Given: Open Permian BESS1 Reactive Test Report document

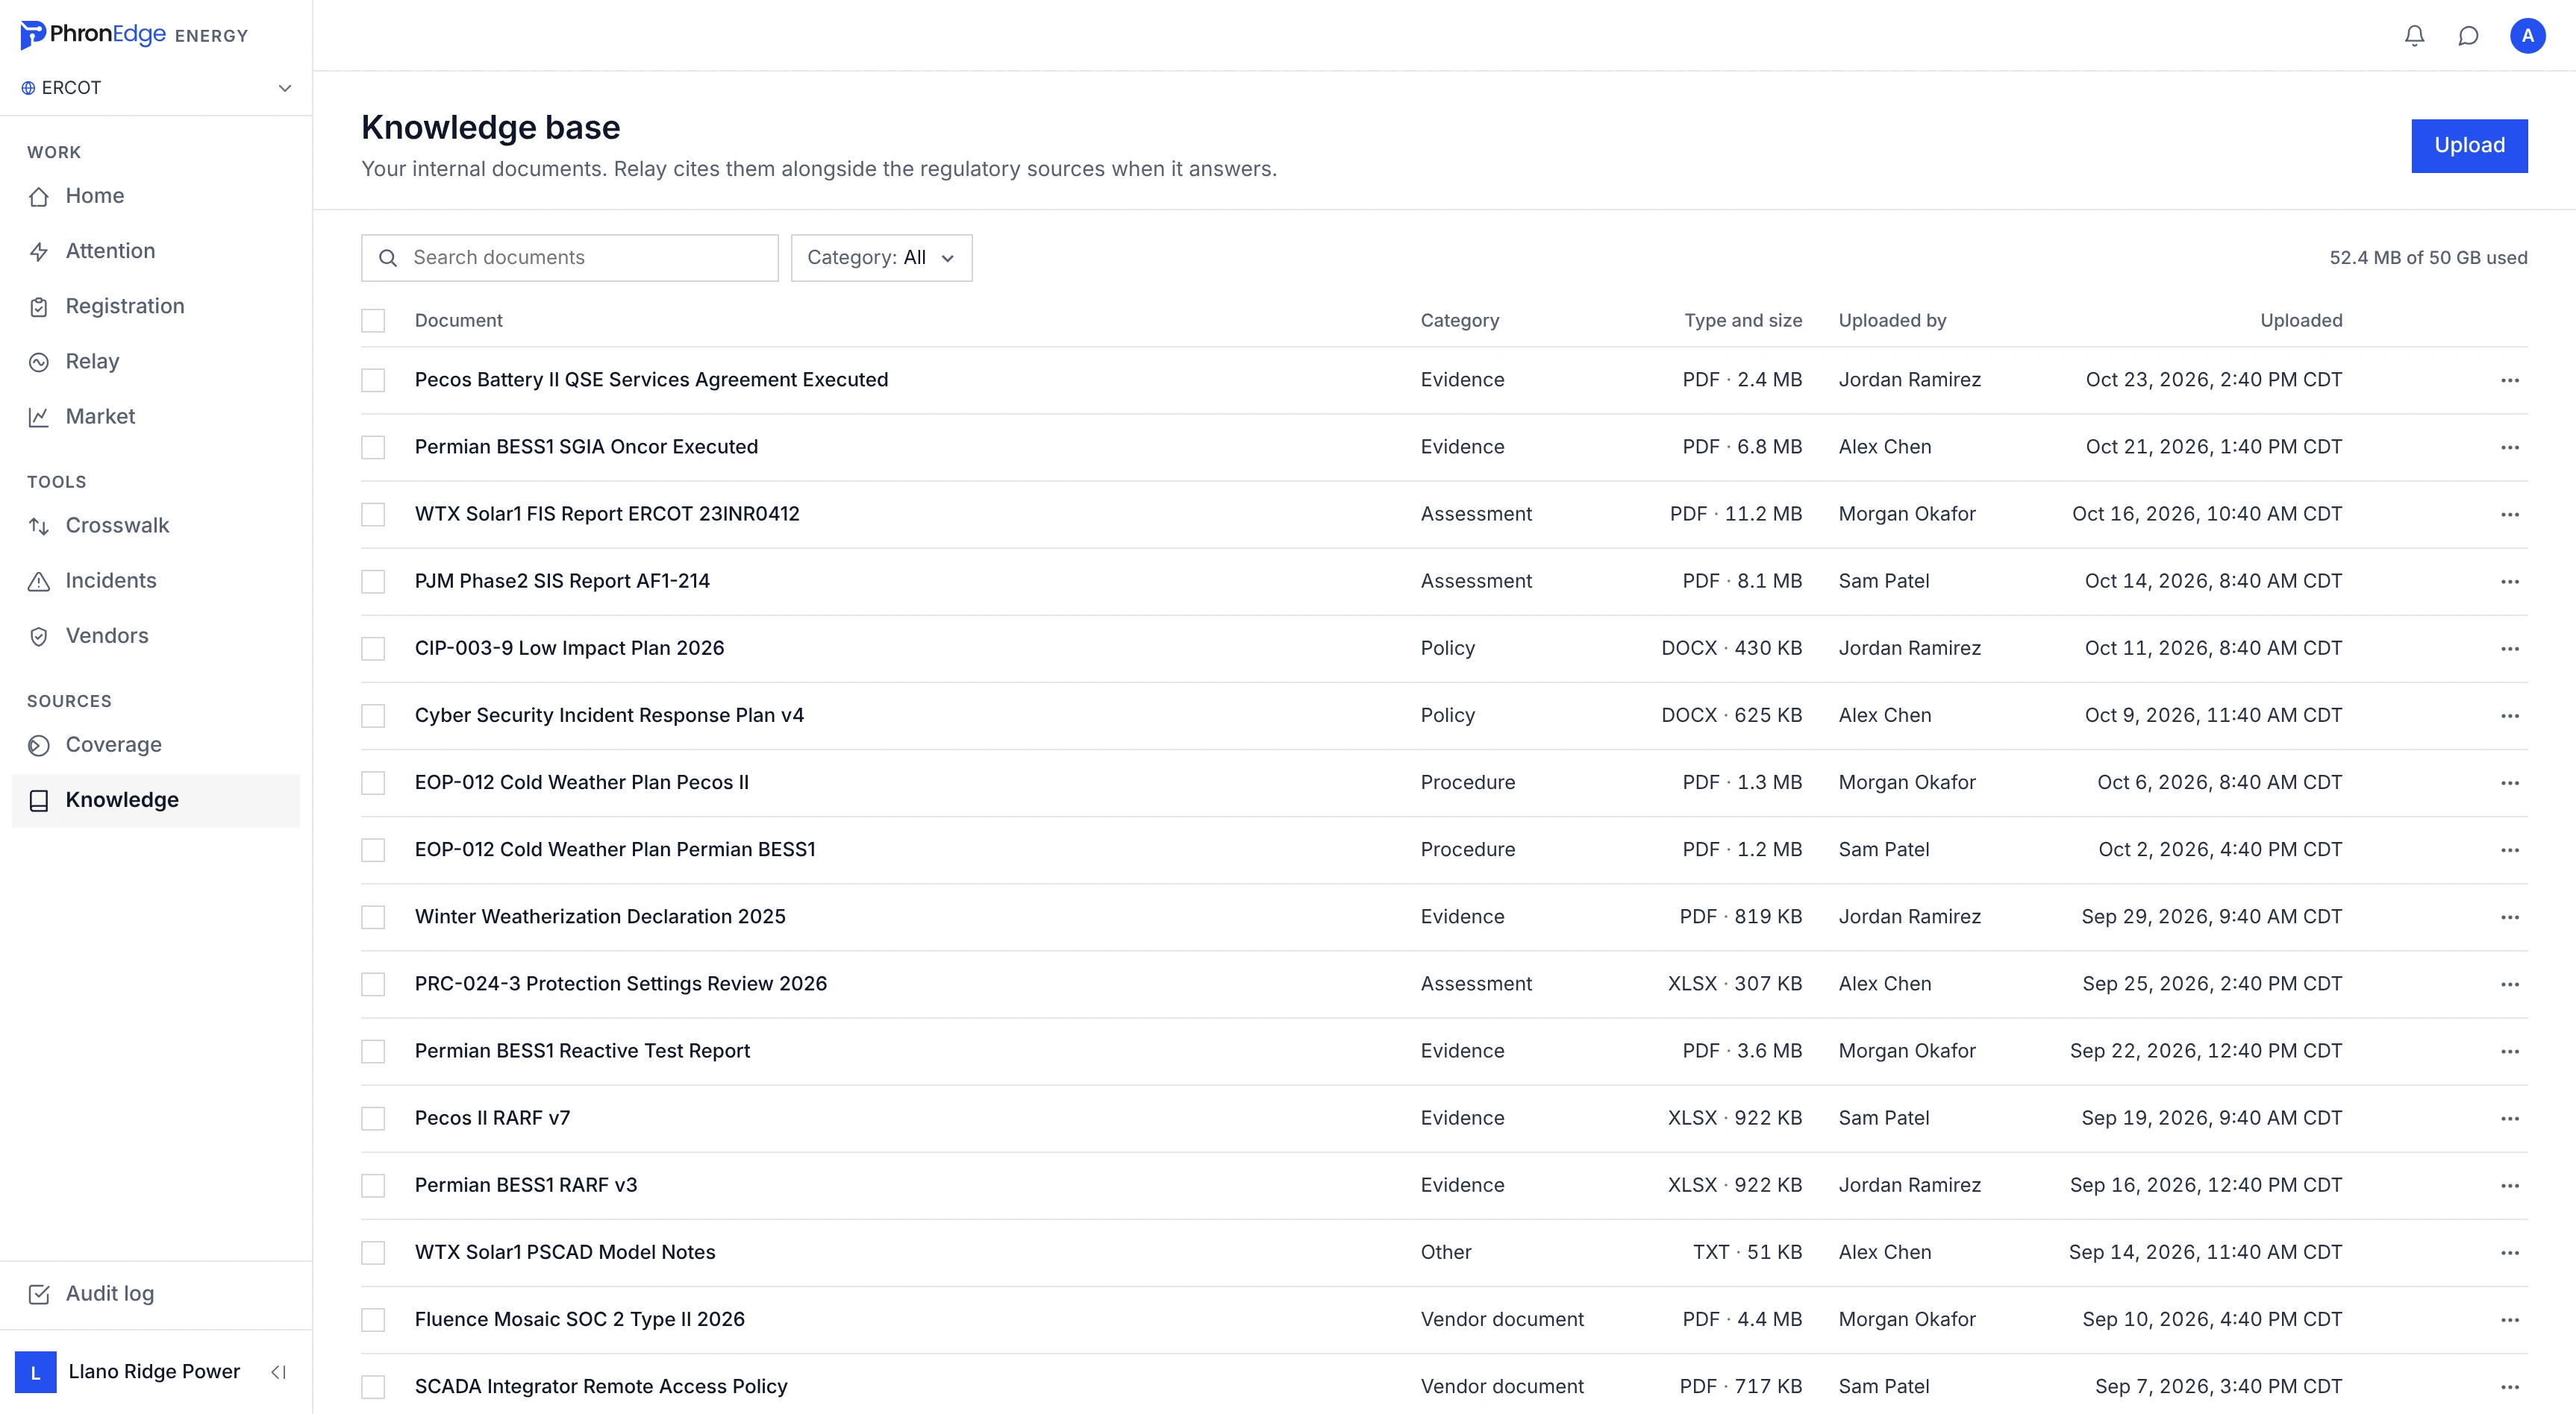Looking at the screenshot, I should tap(582, 1052).
